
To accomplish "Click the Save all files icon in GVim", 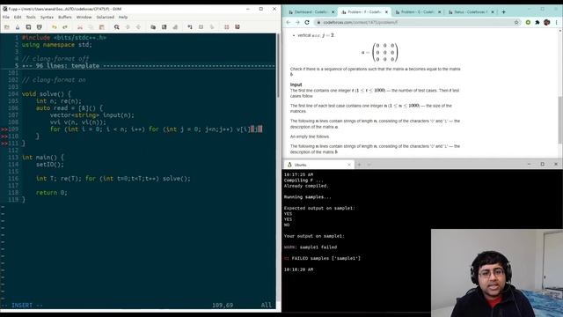I will pos(28,27).
